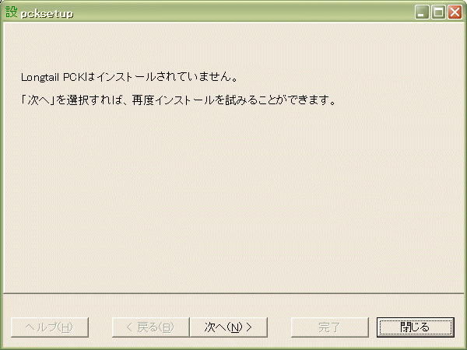Click the disabled < 戻る(B) button
This screenshot has height=350, width=467.
pyautogui.click(x=151, y=327)
